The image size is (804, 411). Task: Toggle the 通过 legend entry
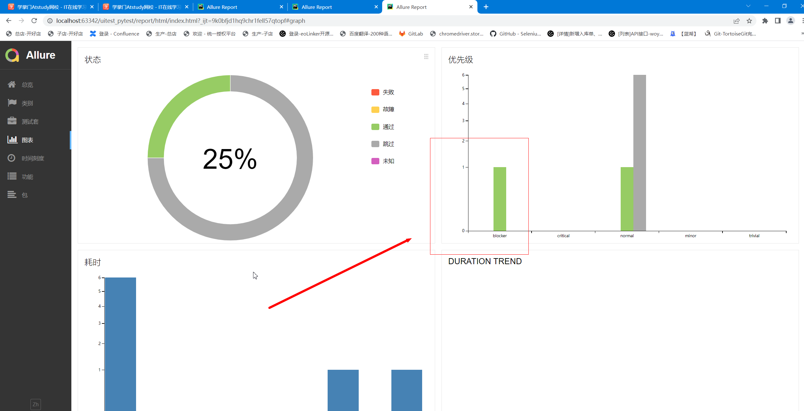pos(388,127)
